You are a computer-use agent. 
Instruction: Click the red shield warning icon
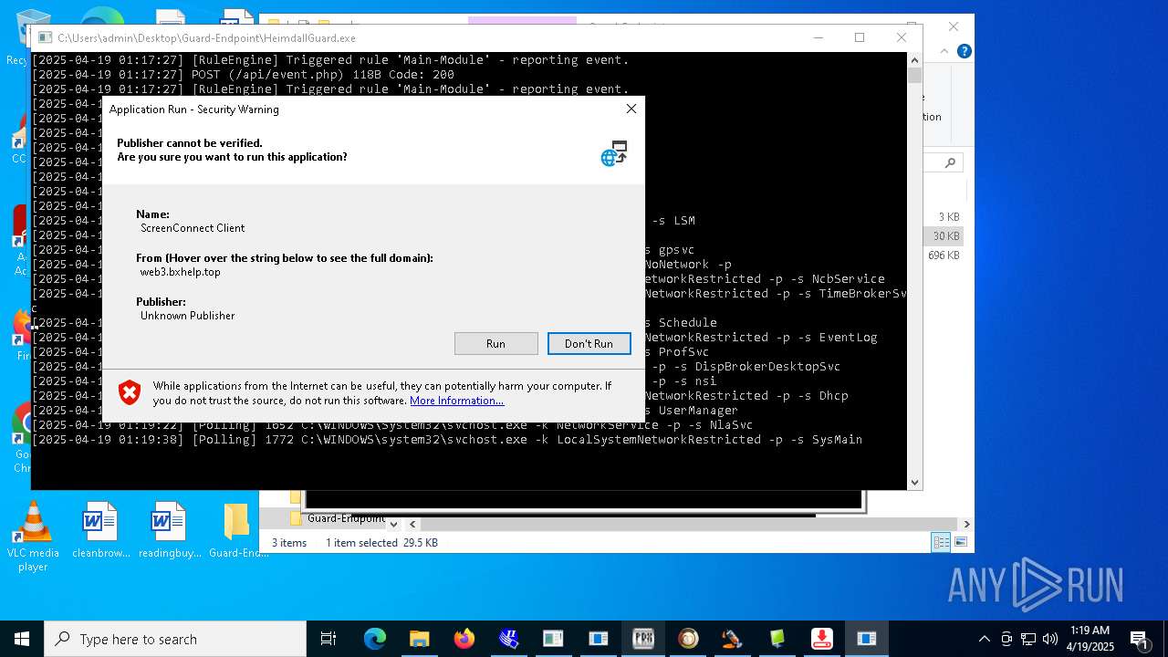[130, 393]
